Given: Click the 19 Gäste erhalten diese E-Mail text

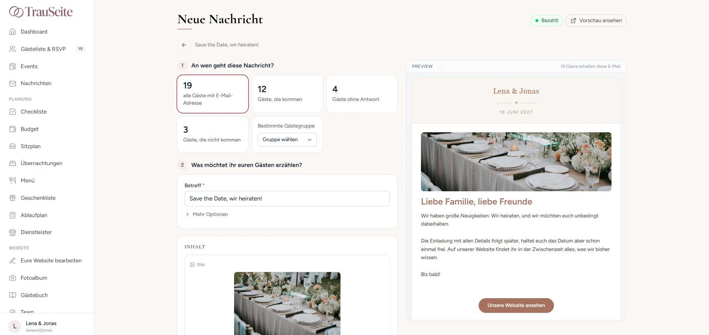Looking at the screenshot, I should pyautogui.click(x=590, y=66).
